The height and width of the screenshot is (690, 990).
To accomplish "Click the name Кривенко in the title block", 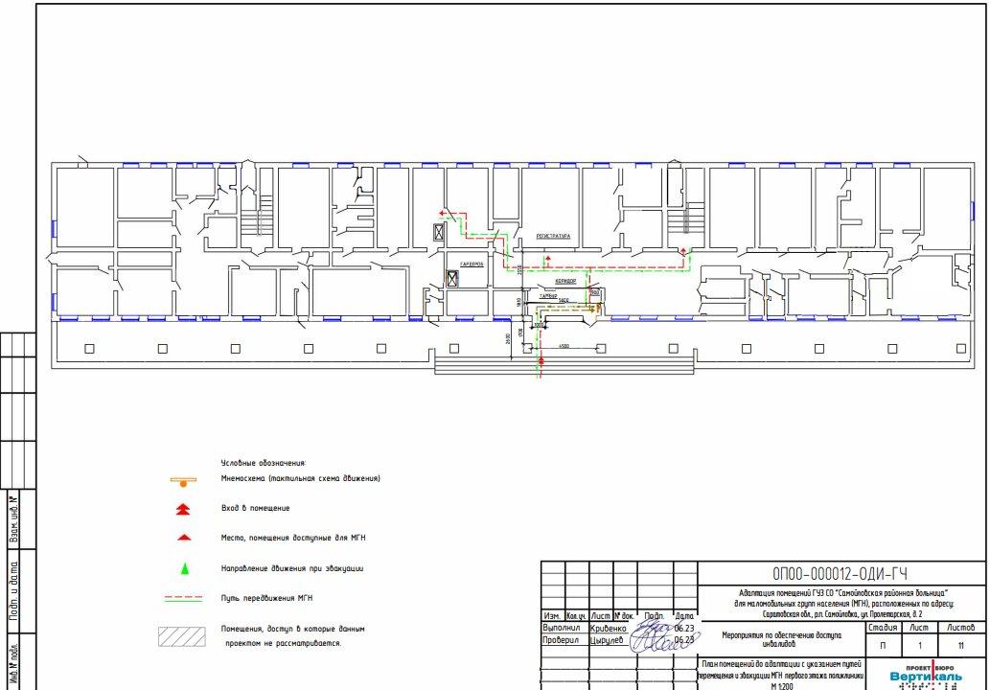I will click(x=610, y=628).
